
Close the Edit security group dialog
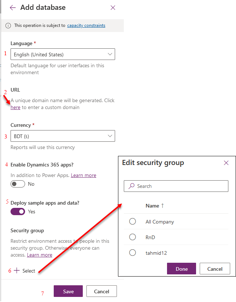click(226, 163)
